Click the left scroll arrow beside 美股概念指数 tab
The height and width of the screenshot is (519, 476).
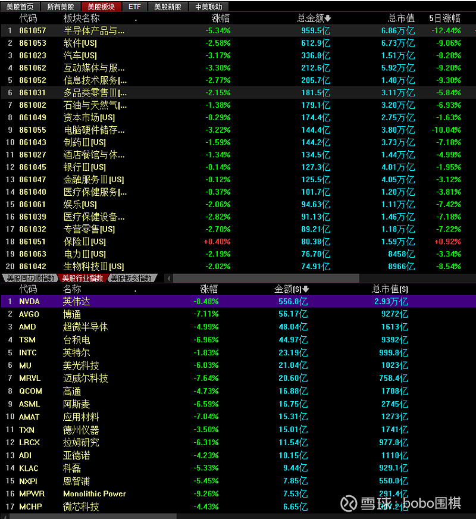(169, 279)
